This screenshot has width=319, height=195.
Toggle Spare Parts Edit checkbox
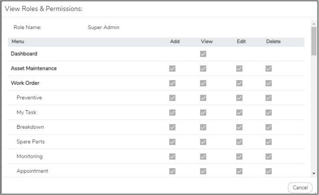(x=239, y=142)
